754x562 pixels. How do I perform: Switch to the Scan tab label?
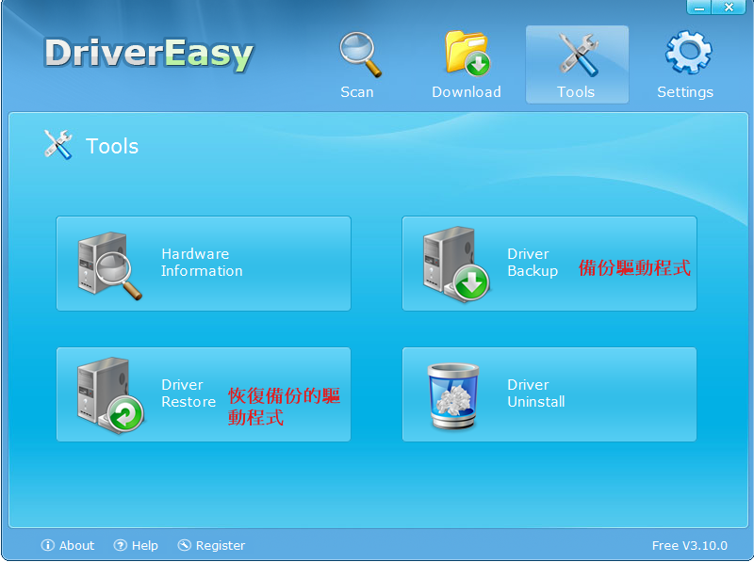coord(357,91)
